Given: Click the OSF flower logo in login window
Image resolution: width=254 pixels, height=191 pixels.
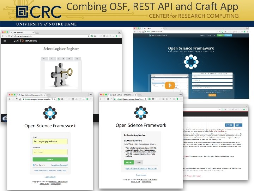Looking at the screenshot, I should pos(50,113).
